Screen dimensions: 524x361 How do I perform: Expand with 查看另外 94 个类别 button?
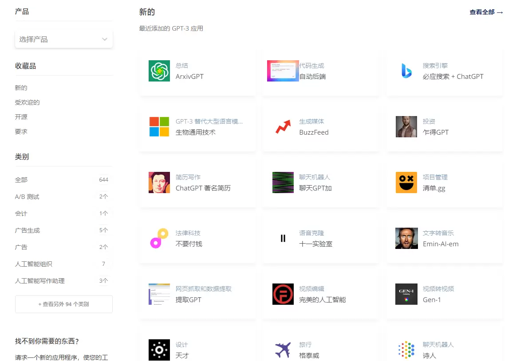coord(64,304)
